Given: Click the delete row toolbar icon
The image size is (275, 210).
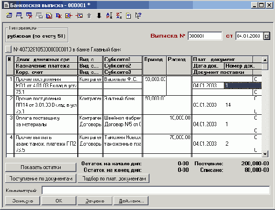Looking at the screenshot, I should pyautogui.click(x=29, y=16).
